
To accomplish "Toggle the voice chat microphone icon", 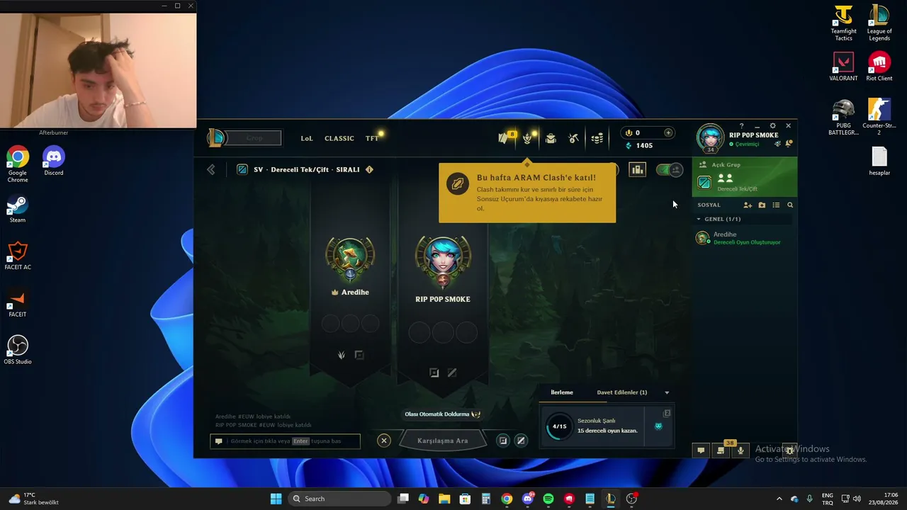I will tap(740, 450).
